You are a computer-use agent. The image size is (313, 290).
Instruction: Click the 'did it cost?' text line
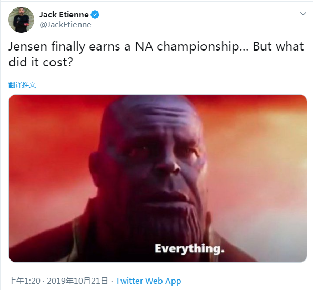(x=41, y=62)
